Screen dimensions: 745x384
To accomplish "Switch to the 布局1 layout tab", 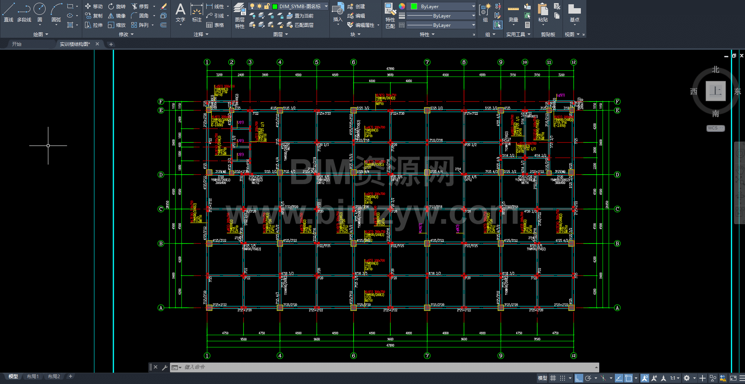I will click(33, 377).
